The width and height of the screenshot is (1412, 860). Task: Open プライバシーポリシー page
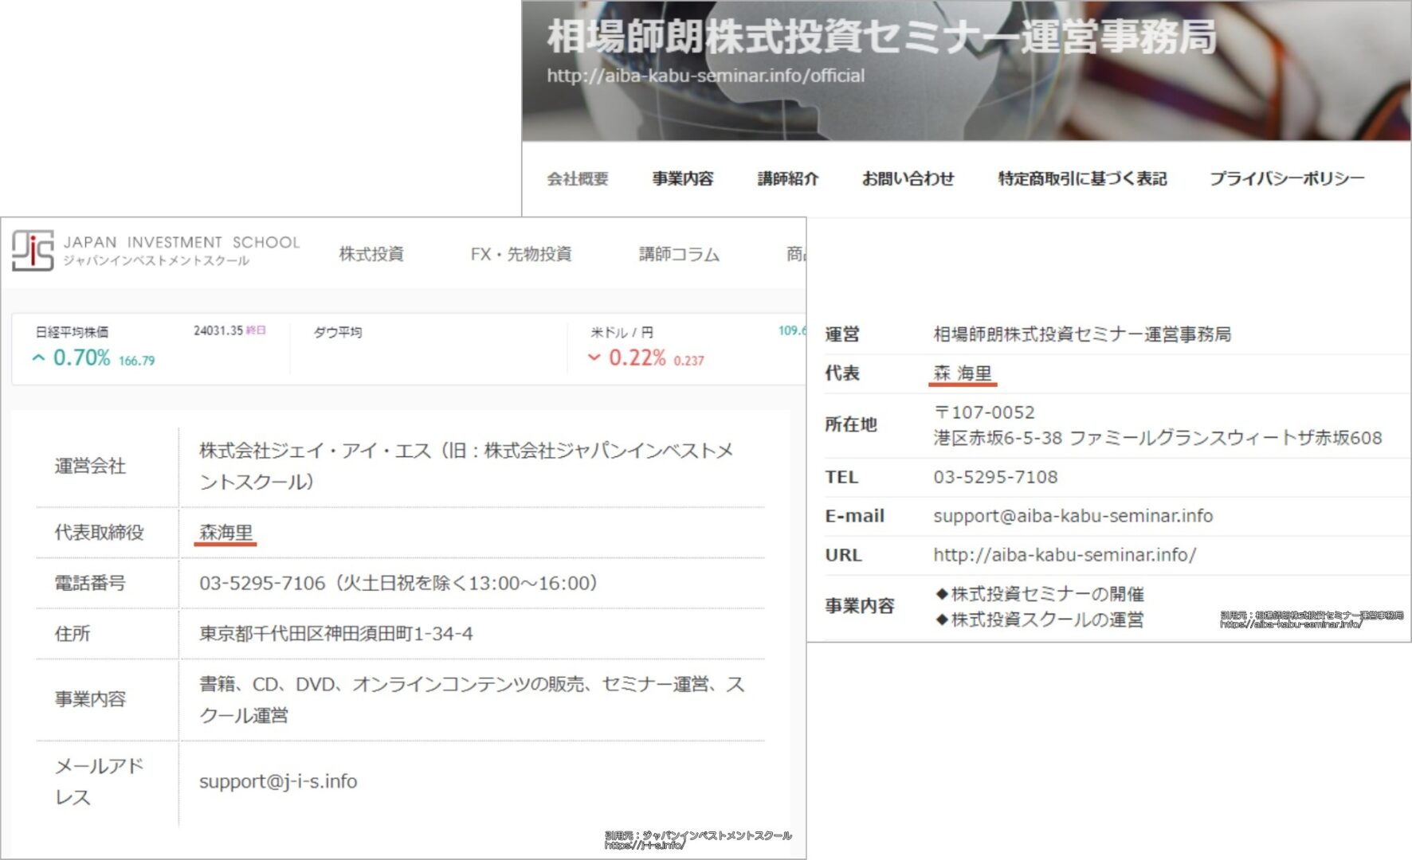click(x=1287, y=178)
